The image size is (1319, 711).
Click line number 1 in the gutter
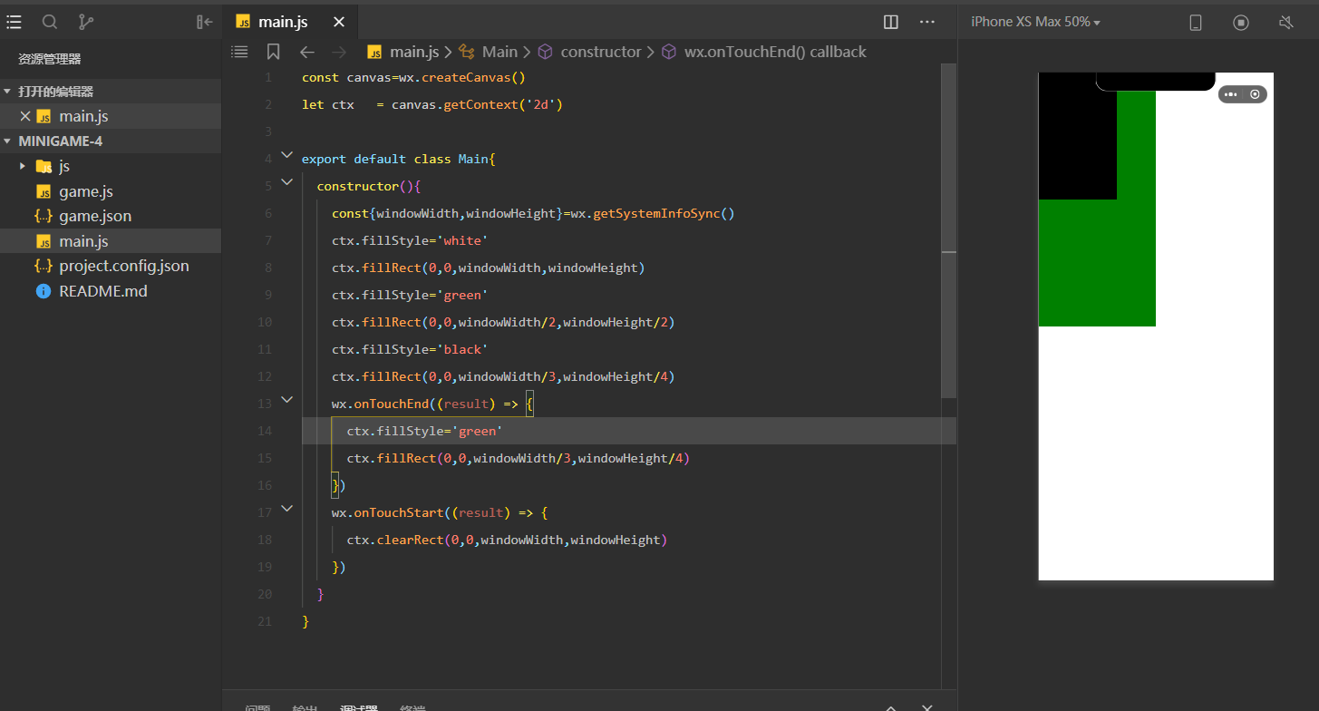coord(267,77)
